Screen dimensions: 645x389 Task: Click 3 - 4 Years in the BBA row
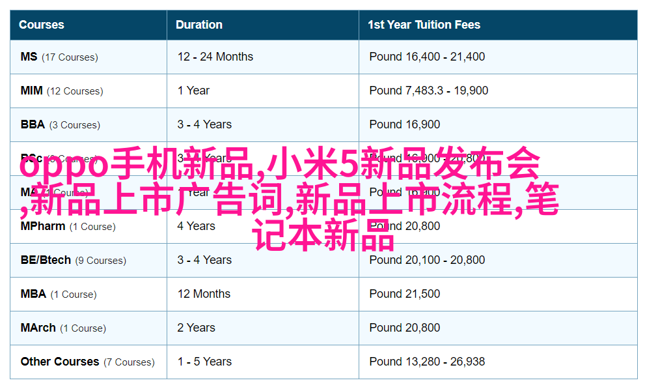(204, 124)
